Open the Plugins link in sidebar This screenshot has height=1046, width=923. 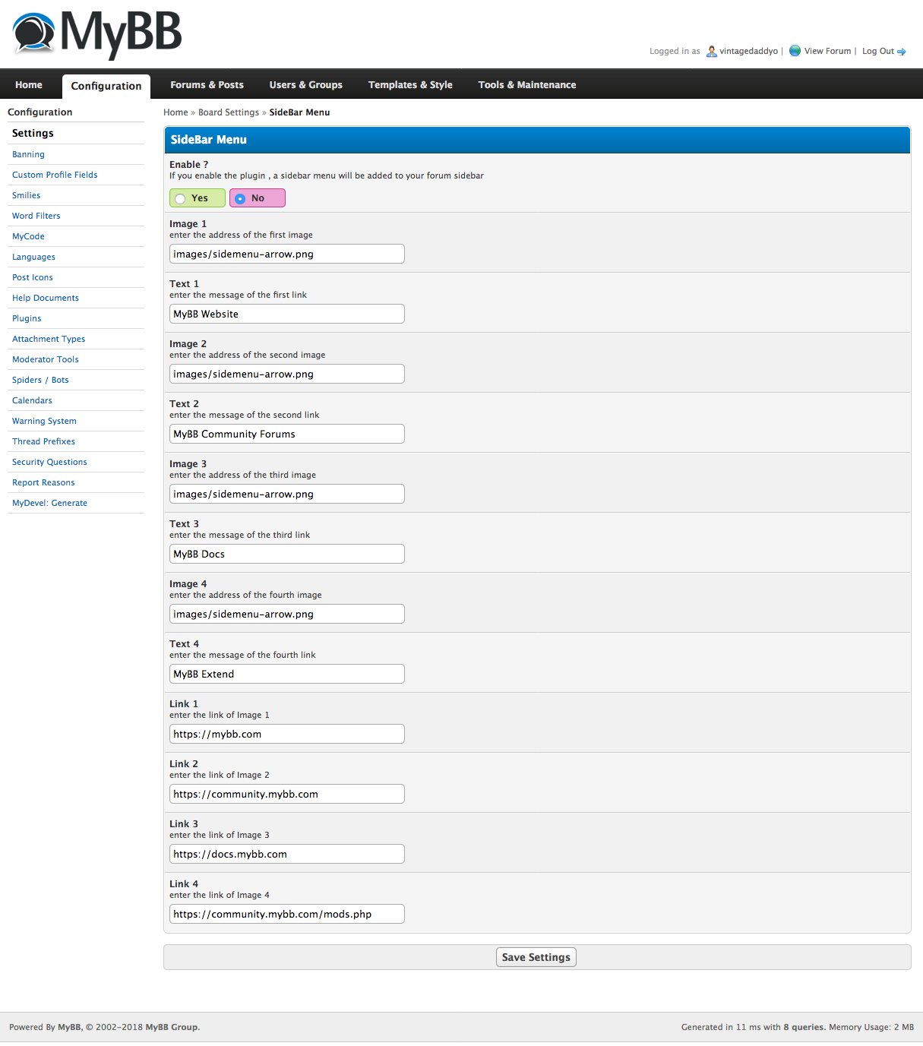pos(27,318)
